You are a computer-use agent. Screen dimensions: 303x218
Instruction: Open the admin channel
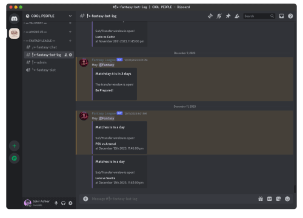pyautogui.click(x=49, y=62)
